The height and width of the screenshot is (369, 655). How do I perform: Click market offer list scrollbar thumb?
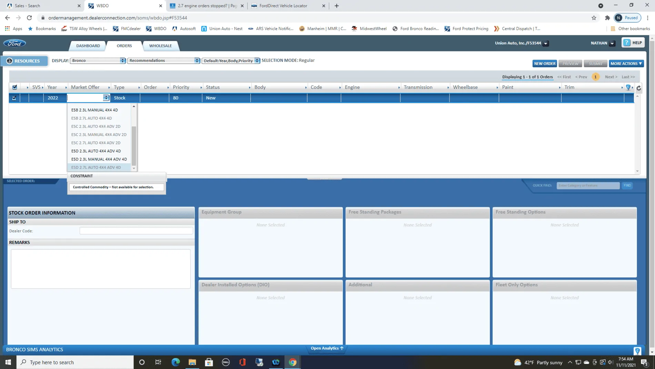coord(134,145)
